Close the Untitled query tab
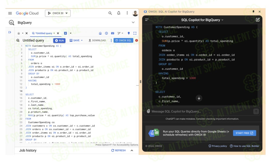271x163 pixels. pyautogui.click(x=58, y=33)
